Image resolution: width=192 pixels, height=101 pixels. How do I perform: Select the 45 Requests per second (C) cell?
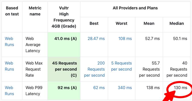(x=64, y=69)
